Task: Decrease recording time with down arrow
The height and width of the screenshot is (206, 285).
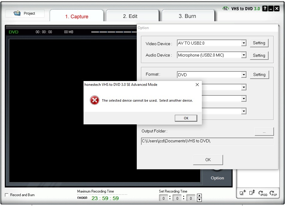Action: [199, 200]
